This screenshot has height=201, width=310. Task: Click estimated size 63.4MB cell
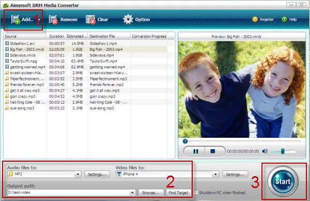tap(78, 61)
